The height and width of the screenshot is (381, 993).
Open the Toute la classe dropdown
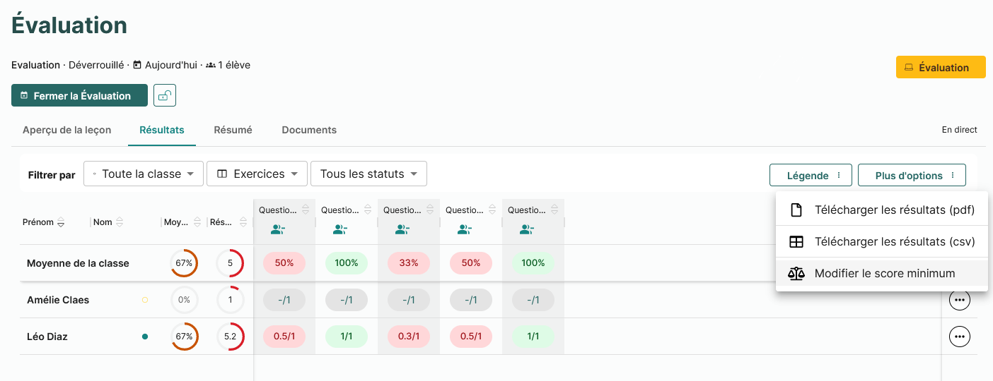point(144,174)
